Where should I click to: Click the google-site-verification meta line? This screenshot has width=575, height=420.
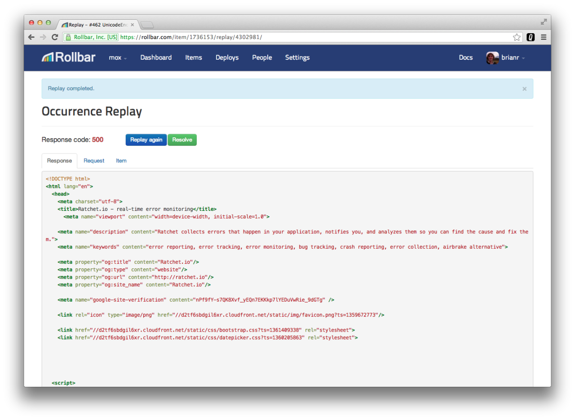coord(196,300)
